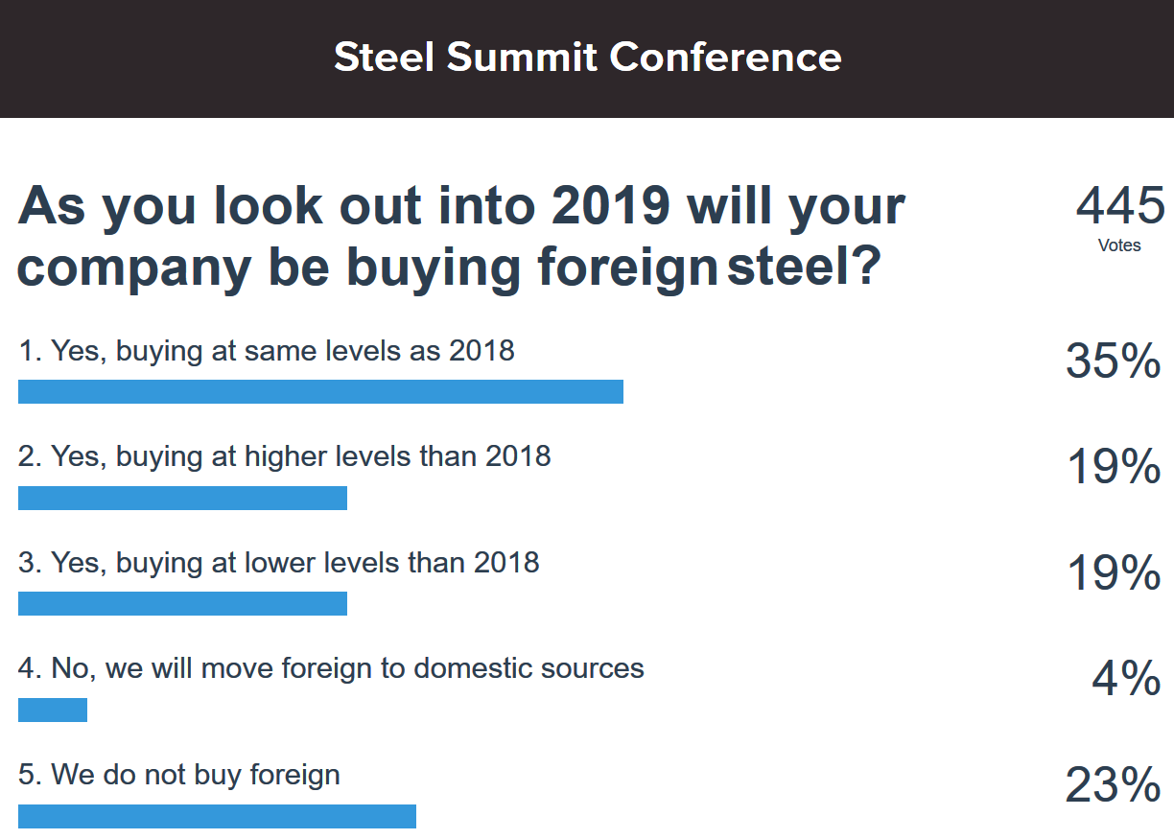Screen dimensions: 1174x839
Task: Click the 35% result bar
Action: tap(320, 391)
